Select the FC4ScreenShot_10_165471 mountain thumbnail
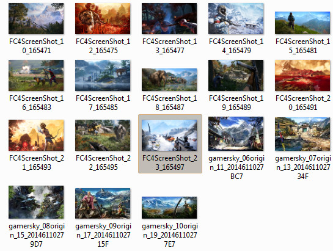 [x=36, y=18]
